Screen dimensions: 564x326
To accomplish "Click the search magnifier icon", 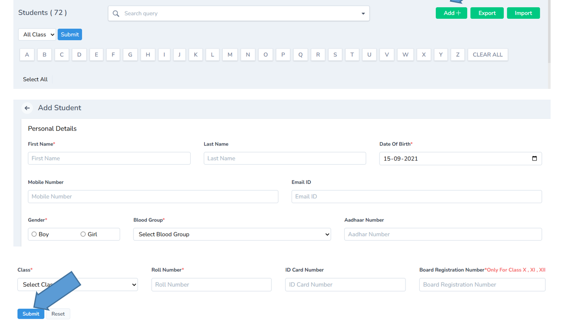I will coord(116,13).
